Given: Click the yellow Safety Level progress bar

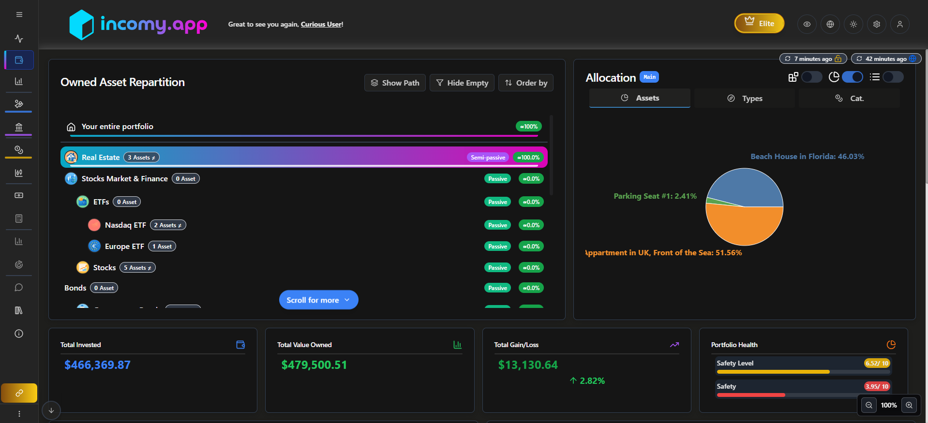Looking at the screenshot, I should 803,372.
